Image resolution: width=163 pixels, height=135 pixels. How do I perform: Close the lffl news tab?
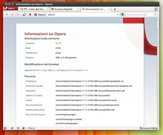(48, 9)
